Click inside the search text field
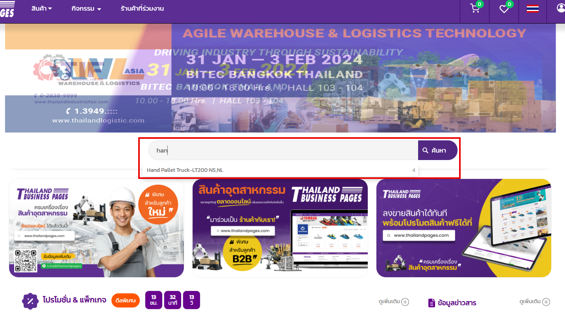Screen dimensions: 565x313 (283, 150)
